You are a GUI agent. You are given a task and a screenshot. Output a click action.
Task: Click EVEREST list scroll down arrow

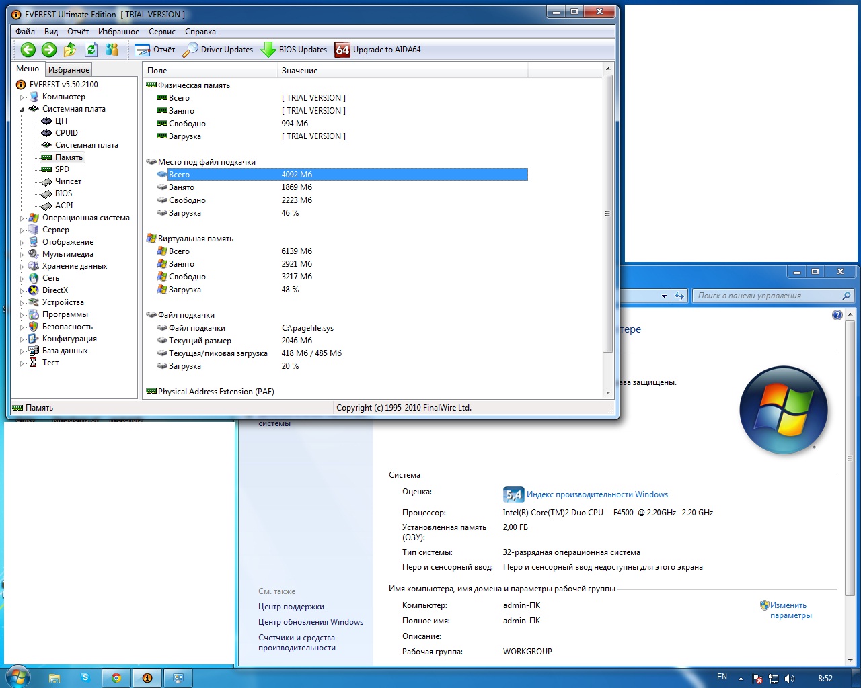point(608,392)
